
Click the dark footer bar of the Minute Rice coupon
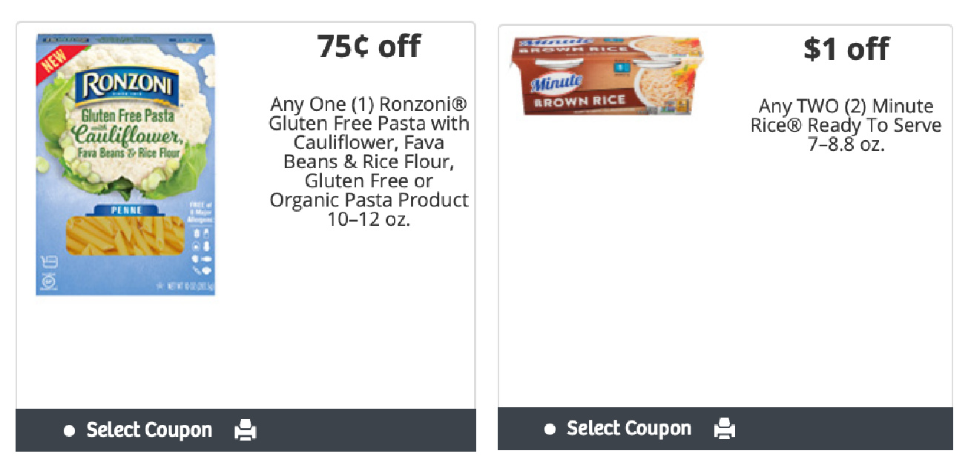(838, 429)
